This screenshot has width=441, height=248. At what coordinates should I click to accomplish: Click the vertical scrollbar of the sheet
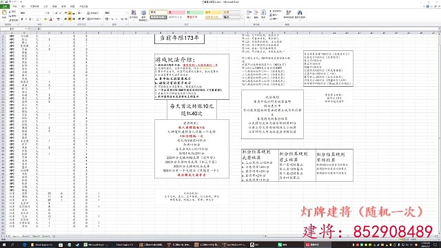coord(440,134)
